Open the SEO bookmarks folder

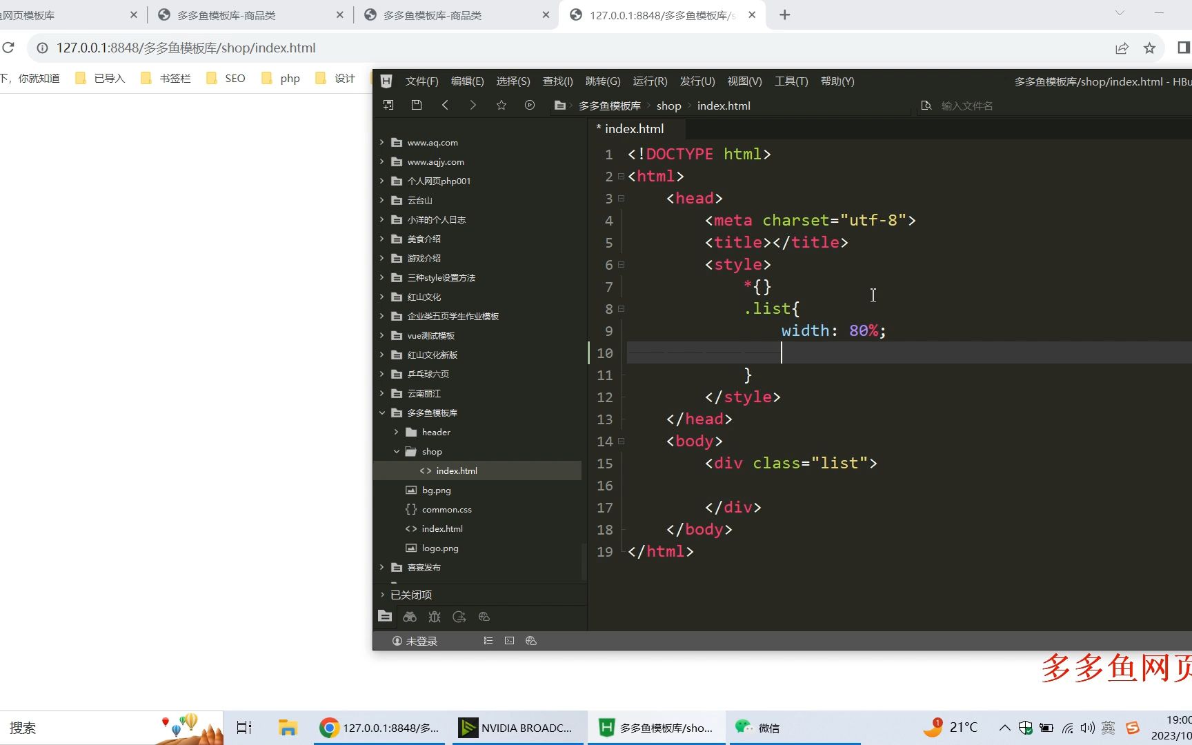point(226,78)
